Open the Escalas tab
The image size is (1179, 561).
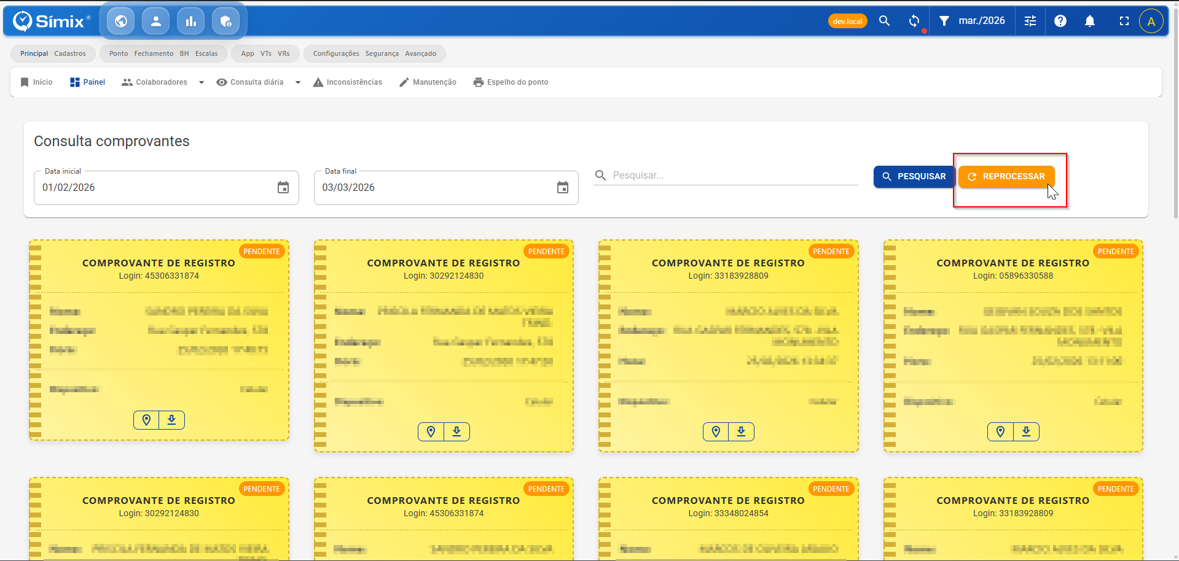click(206, 53)
